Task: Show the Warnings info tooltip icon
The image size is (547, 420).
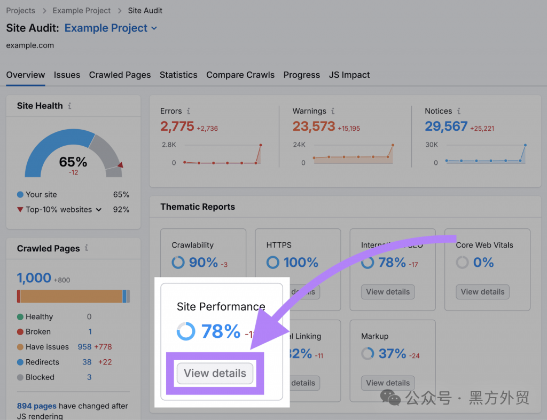Action: [333, 111]
